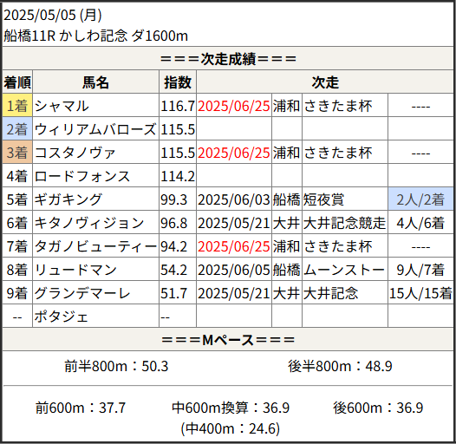Select タガノビューティー horse name
456x444 pixels.
[x=95, y=247]
